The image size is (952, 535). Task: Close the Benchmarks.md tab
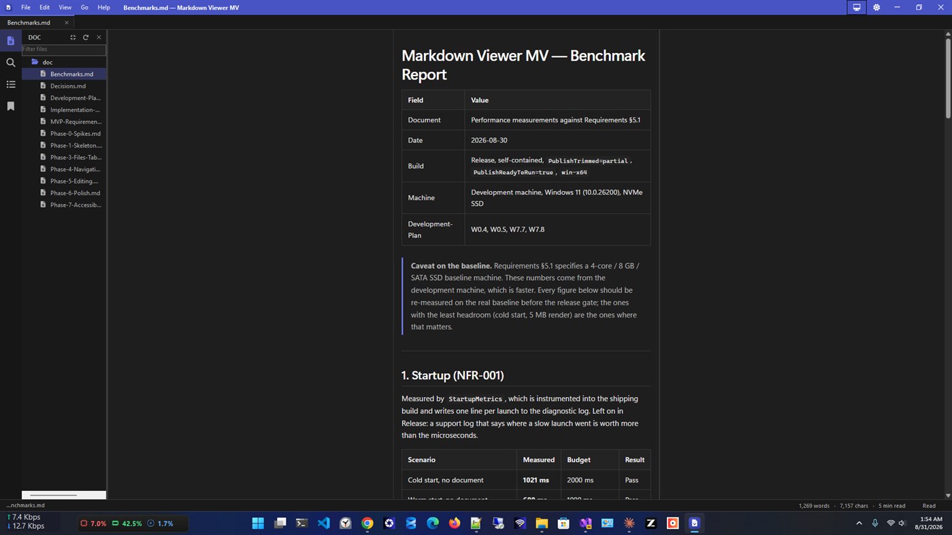(66, 22)
